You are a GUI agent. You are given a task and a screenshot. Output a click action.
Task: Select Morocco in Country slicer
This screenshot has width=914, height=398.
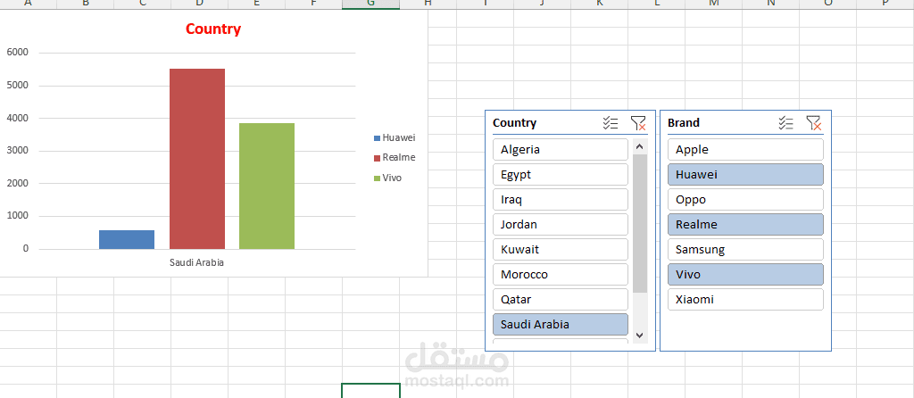561,275
